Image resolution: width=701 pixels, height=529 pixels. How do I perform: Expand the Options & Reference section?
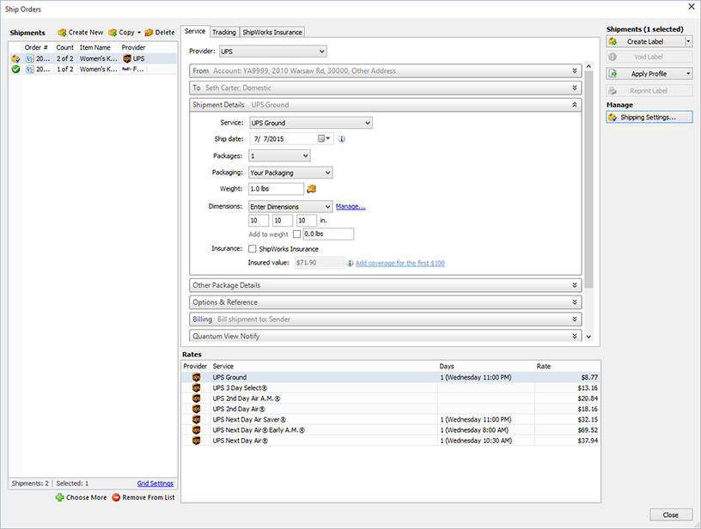pos(575,302)
